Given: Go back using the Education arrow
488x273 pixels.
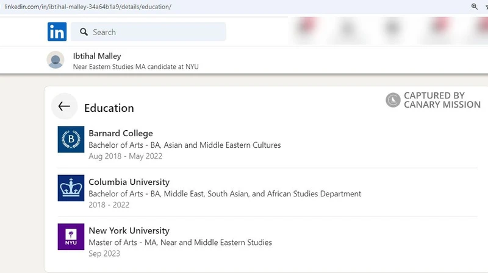Looking at the screenshot, I should [x=64, y=106].
